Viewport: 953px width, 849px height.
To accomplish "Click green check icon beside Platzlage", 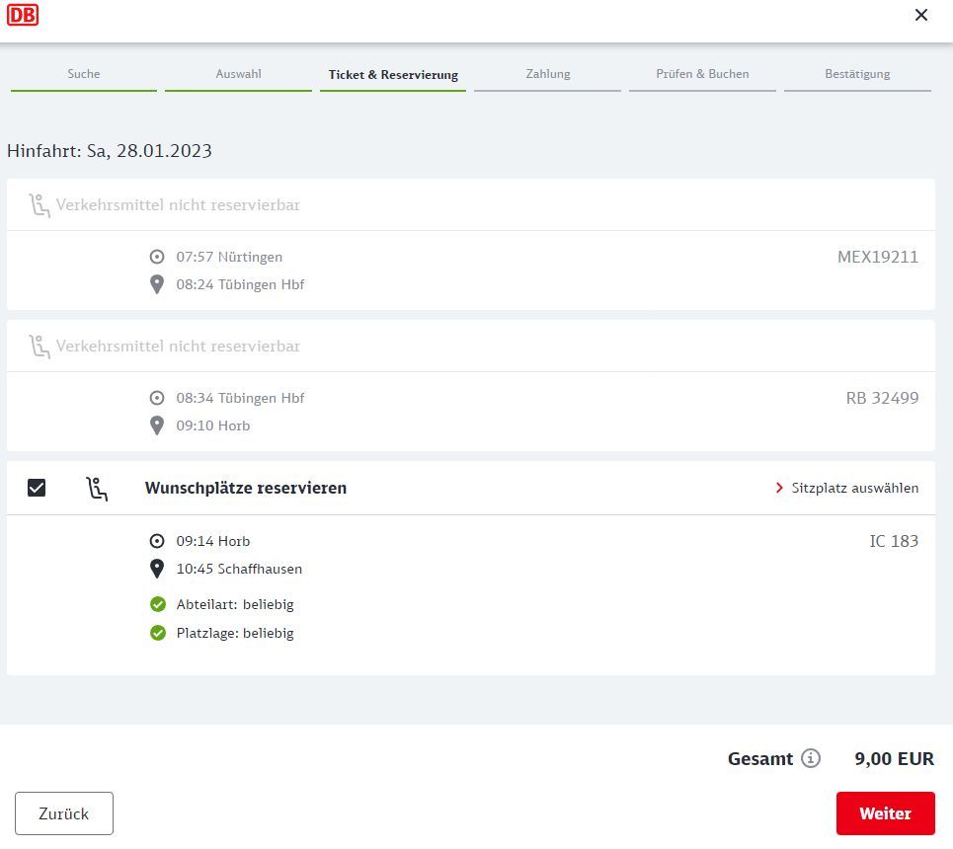I will tap(158, 633).
